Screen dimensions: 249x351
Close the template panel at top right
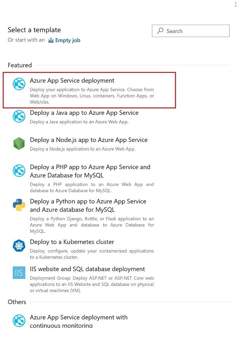[x=236, y=5]
